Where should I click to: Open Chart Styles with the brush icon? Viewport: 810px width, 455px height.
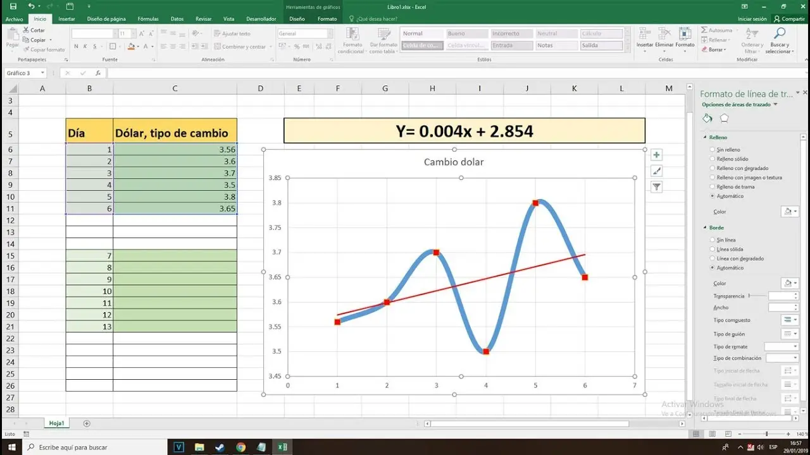pyautogui.click(x=656, y=171)
